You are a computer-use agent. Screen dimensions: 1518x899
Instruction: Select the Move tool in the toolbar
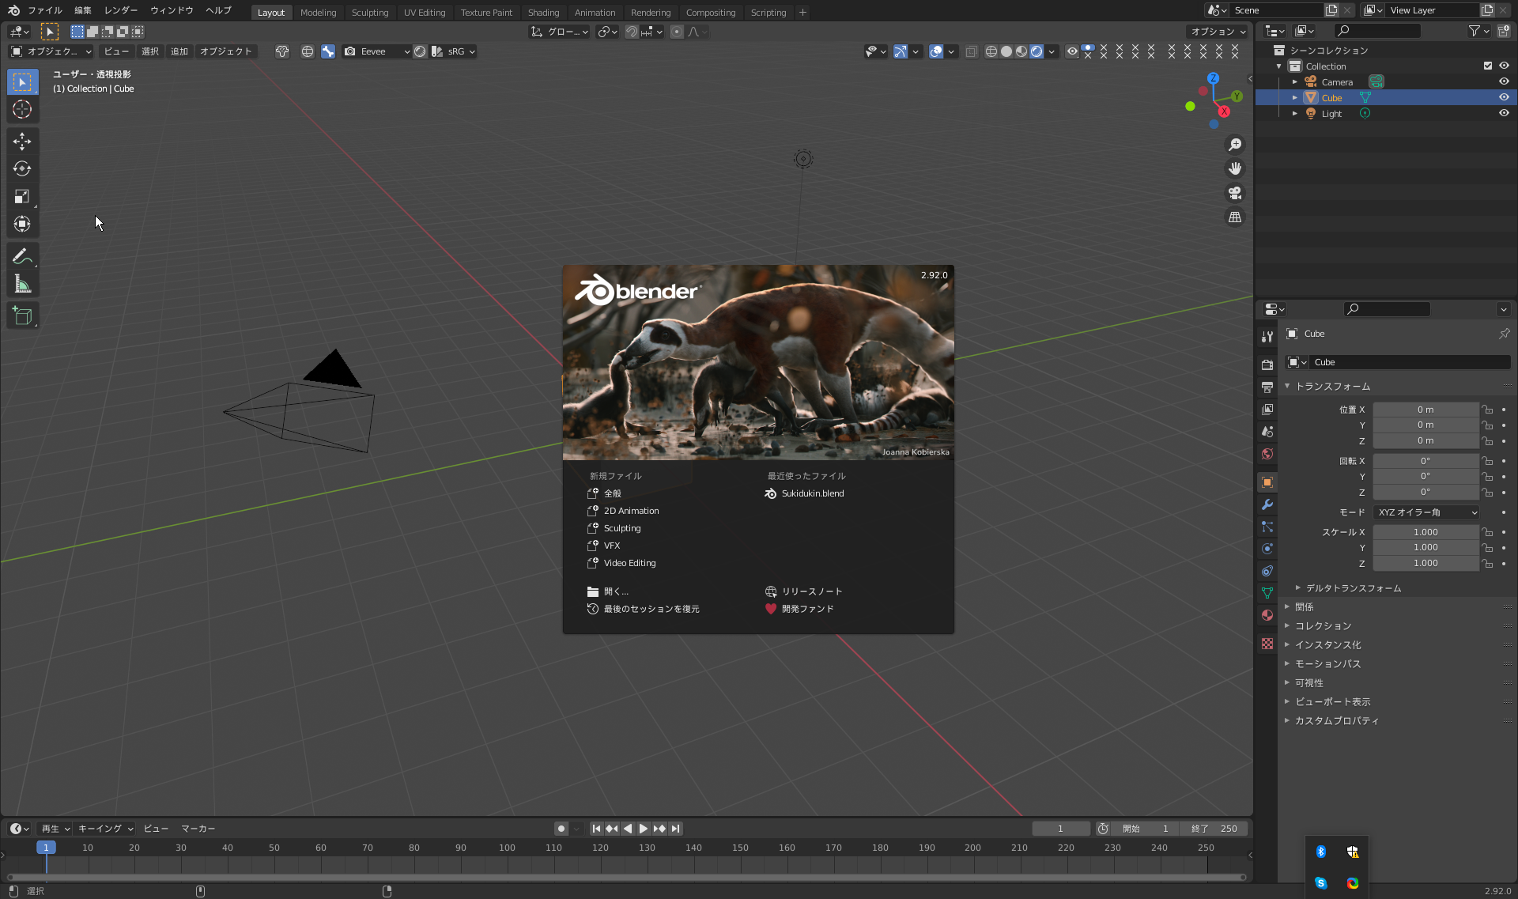pyautogui.click(x=22, y=141)
